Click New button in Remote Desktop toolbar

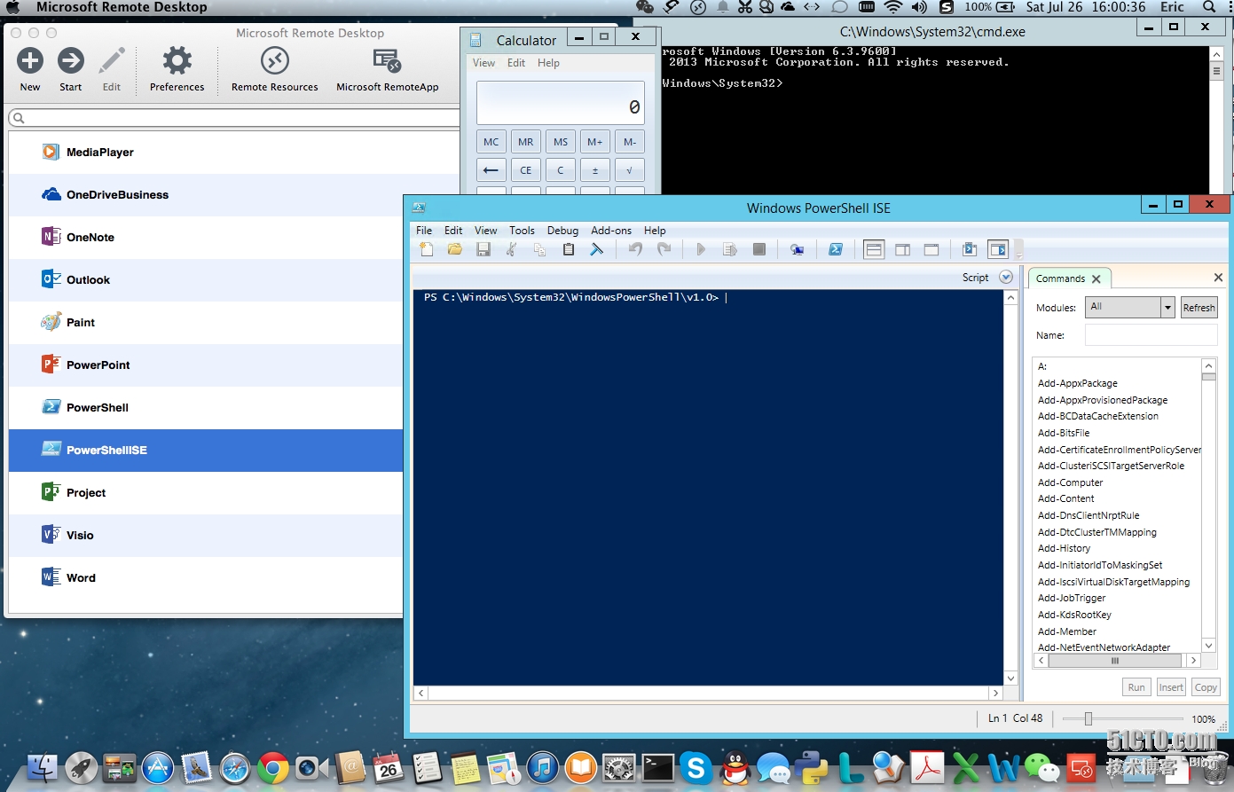point(30,70)
